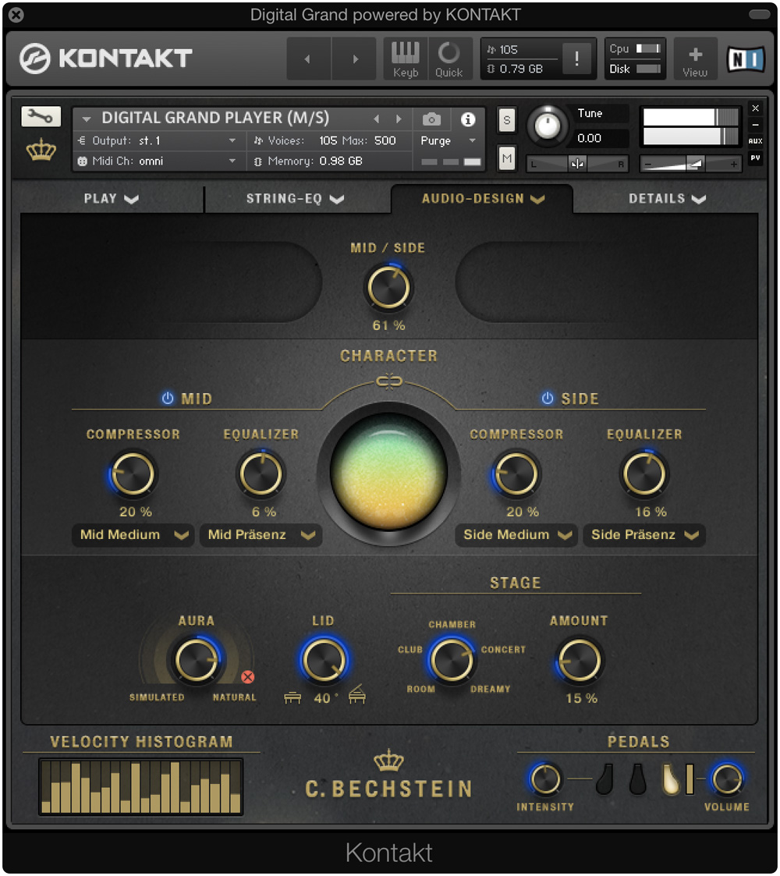Take a snapshot with the camera icon
The height and width of the screenshot is (876, 780).
pyautogui.click(x=431, y=119)
